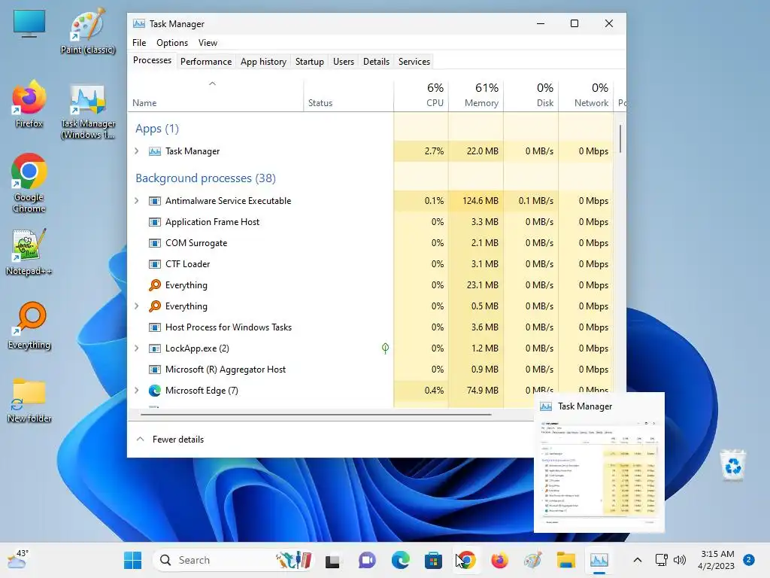Launch Microsoft Edge from the taskbar
This screenshot has height=578, width=770.
pyautogui.click(x=400, y=560)
